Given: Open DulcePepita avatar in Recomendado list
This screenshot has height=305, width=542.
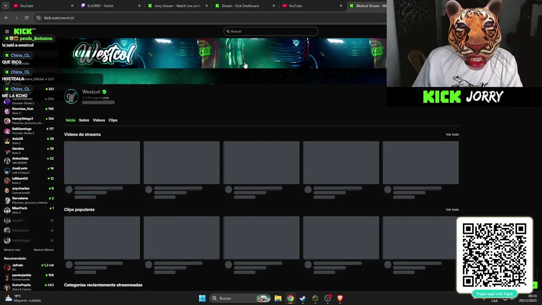Looking at the screenshot, I should (7, 287).
